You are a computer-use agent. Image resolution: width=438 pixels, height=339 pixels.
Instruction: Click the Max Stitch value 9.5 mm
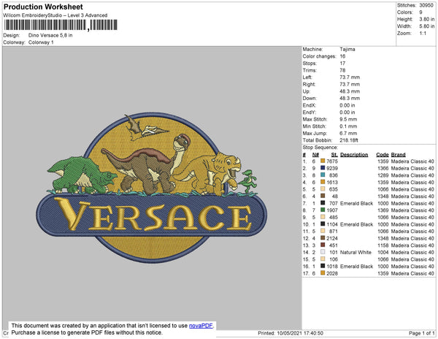pyautogui.click(x=348, y=119)
